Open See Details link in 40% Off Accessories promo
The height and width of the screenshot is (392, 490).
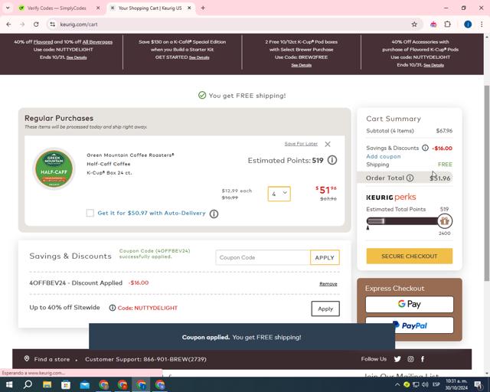(434, 65)
